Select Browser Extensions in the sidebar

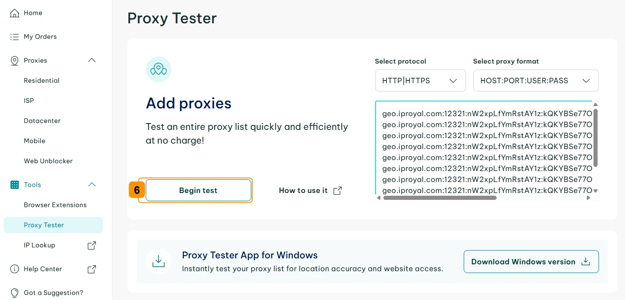click(x=55, y=205)
